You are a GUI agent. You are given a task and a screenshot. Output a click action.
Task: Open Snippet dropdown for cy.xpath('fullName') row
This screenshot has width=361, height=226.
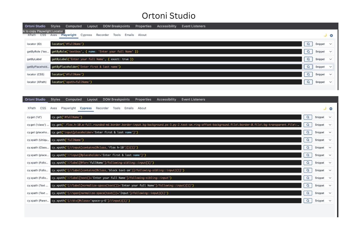pos(323,140)
